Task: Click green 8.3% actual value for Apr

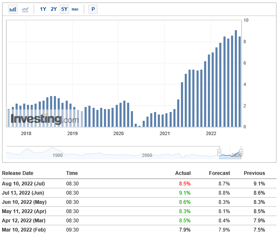Action: pos(185,211)
